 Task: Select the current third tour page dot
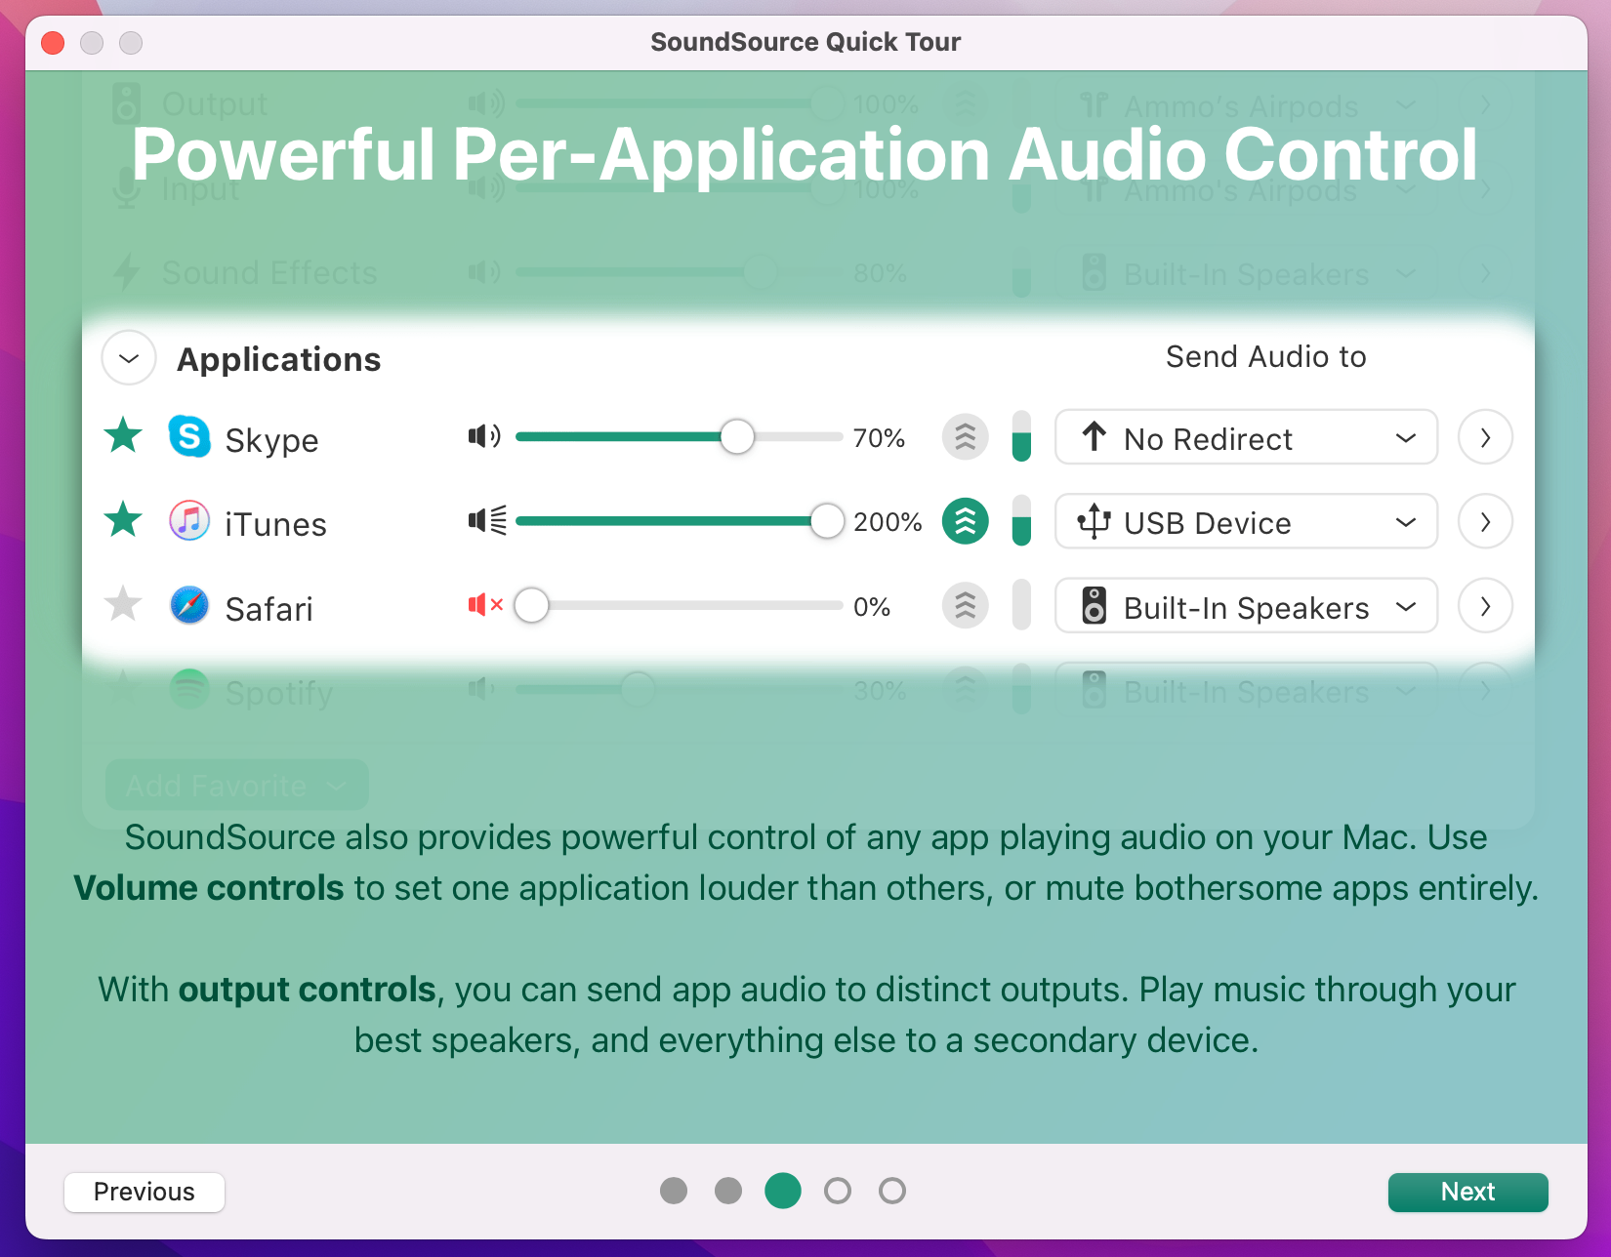pos(783,1191)
